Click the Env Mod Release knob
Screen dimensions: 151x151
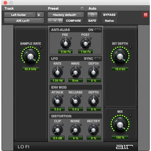75,101
